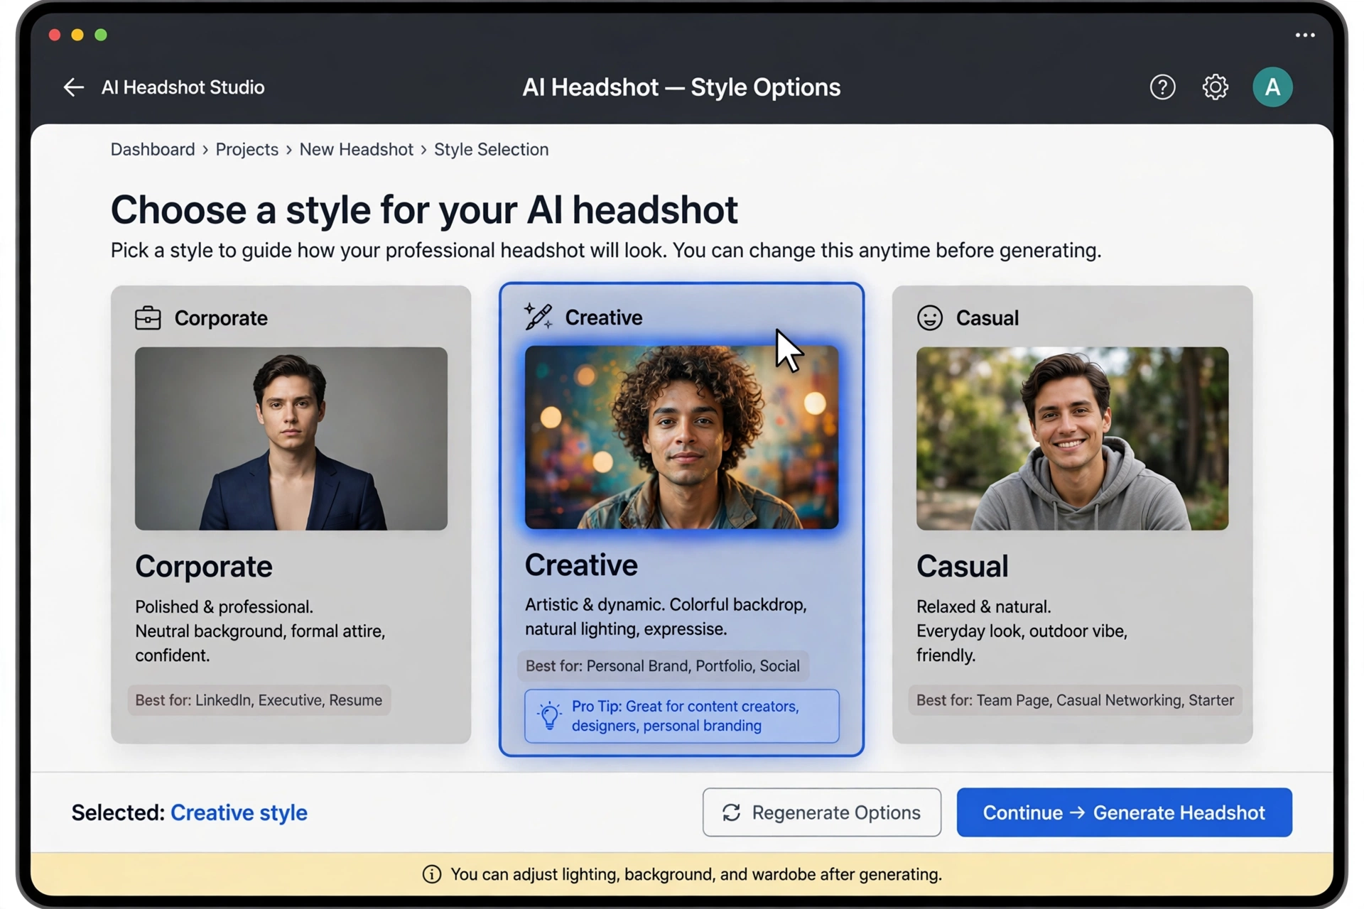The image size is (1364, 909).
Task: Click the 'Choose a style for your AI headshot' heading
Action: (x=424, y=210)
